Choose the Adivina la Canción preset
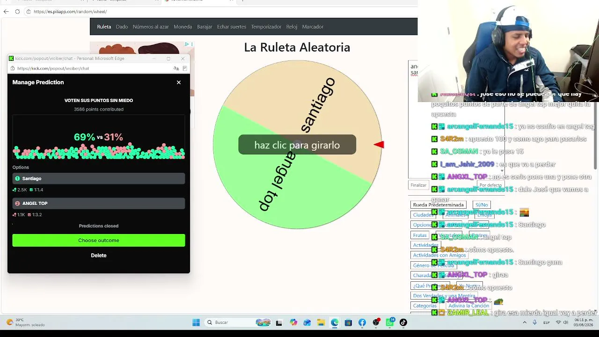Screen dimensions: 599x337 pyautogui.click(x=469, y=306)
